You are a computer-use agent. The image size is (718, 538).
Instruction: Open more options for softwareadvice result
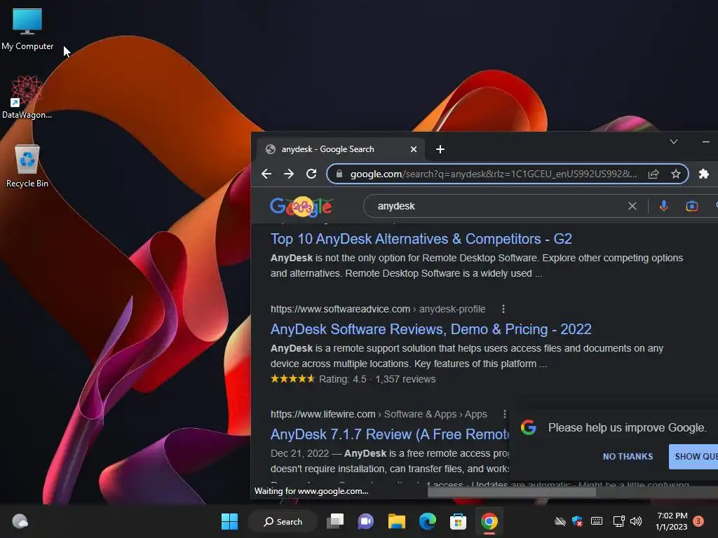coord(503,309)
